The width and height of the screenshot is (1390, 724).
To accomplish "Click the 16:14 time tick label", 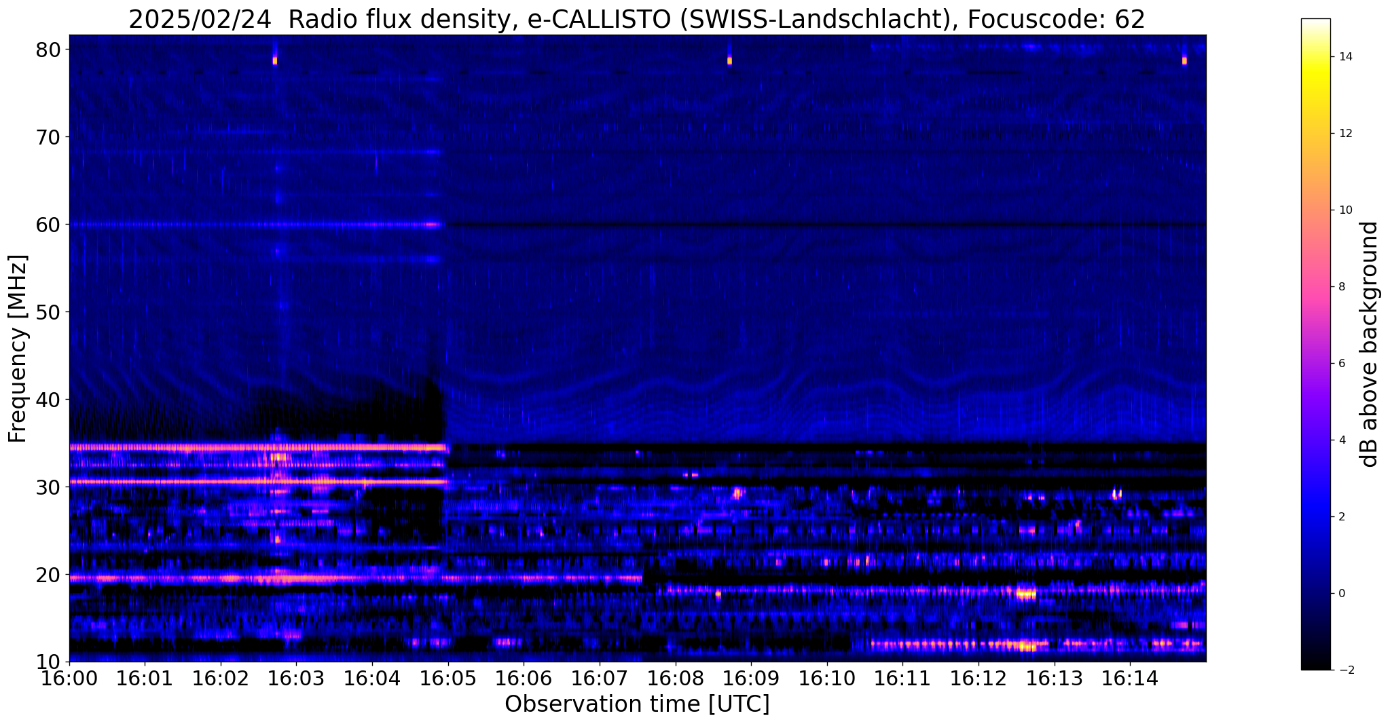I will (1131, 677).
